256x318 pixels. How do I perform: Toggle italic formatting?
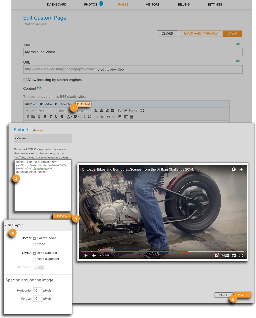point(51,117)
